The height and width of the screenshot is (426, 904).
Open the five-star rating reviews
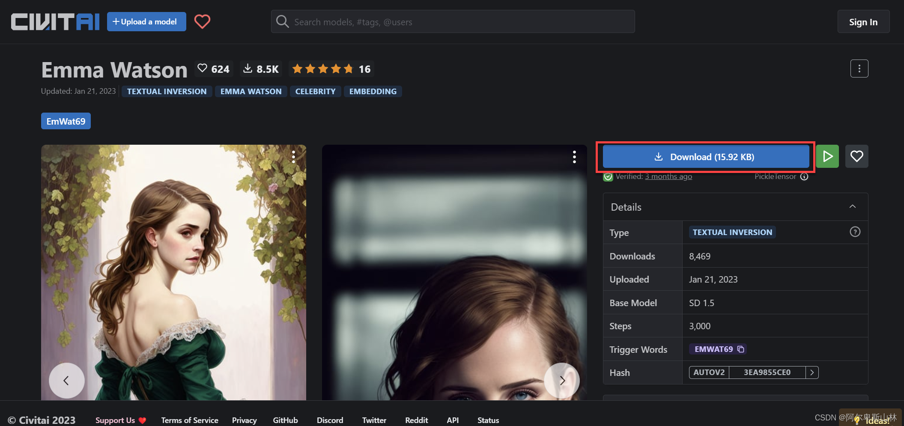coord(331,69)
